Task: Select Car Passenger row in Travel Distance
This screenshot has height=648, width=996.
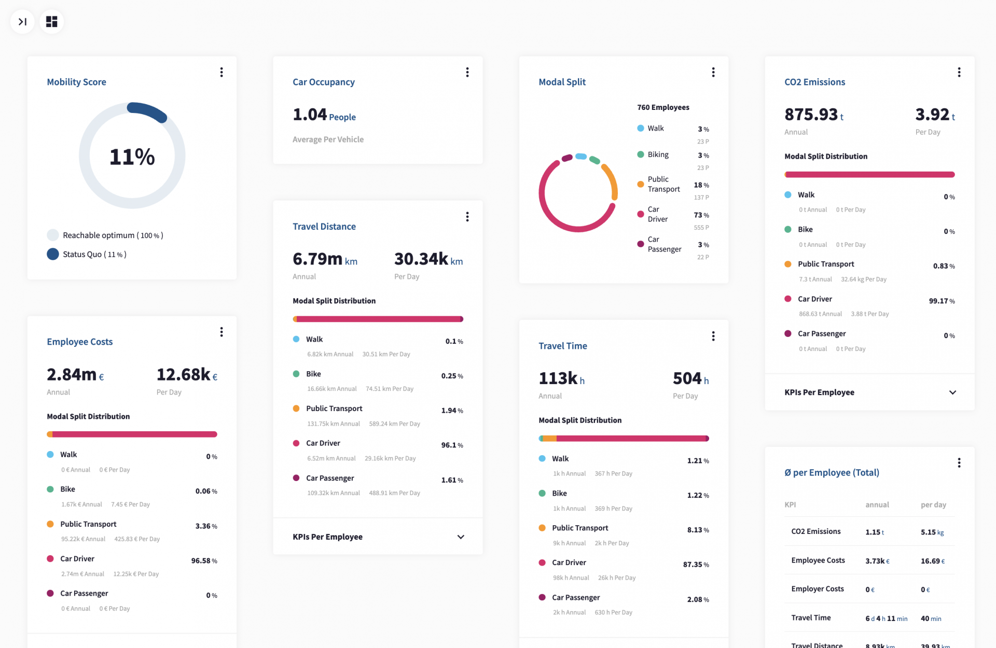Action: click(378, 485)
